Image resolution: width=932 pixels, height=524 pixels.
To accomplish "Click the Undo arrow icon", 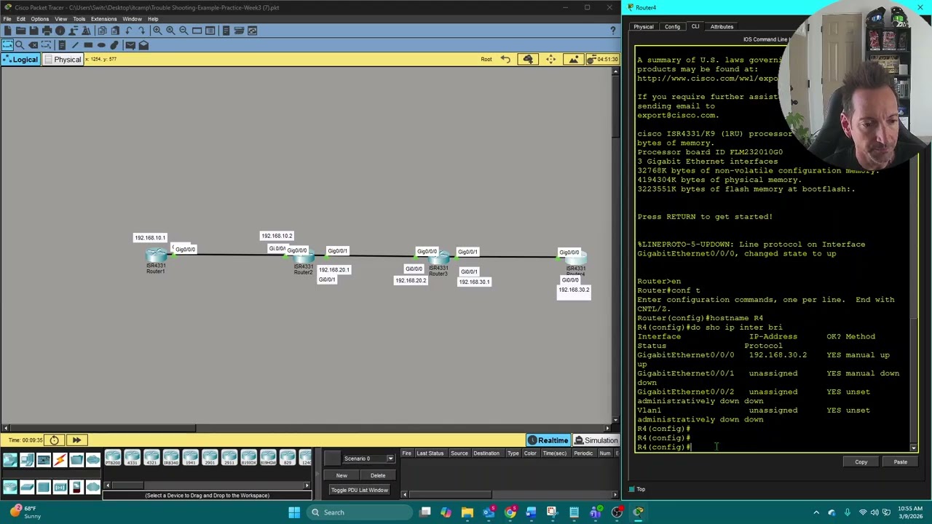I will click(128, 31).
